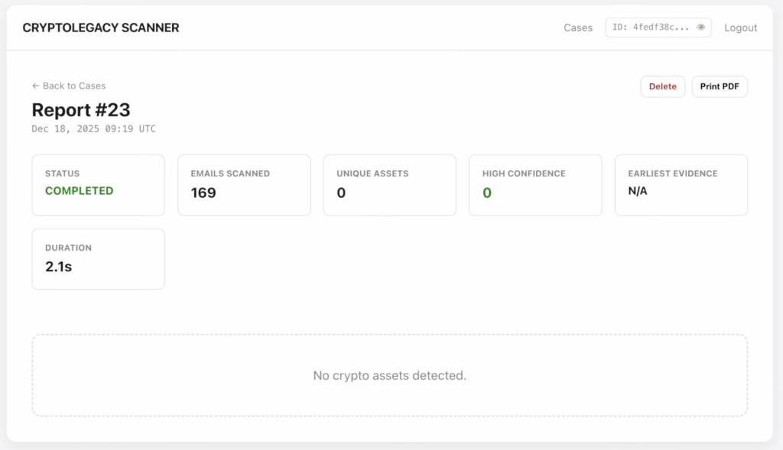Select the EARLIEST EVIDENCE card showing N/A

coord(681,184)
